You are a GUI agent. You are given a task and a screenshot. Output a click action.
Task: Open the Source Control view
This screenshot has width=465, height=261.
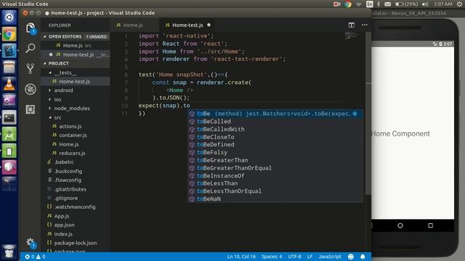tap(31, 69)
